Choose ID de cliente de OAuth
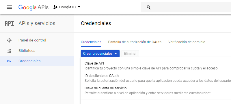 156,78
